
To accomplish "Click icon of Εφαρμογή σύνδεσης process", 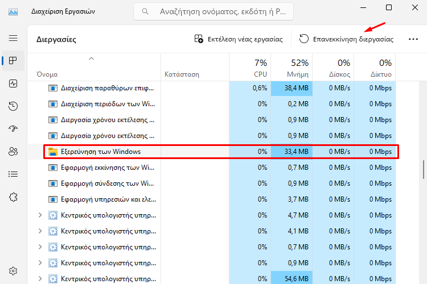I will [x=53, y=183].
